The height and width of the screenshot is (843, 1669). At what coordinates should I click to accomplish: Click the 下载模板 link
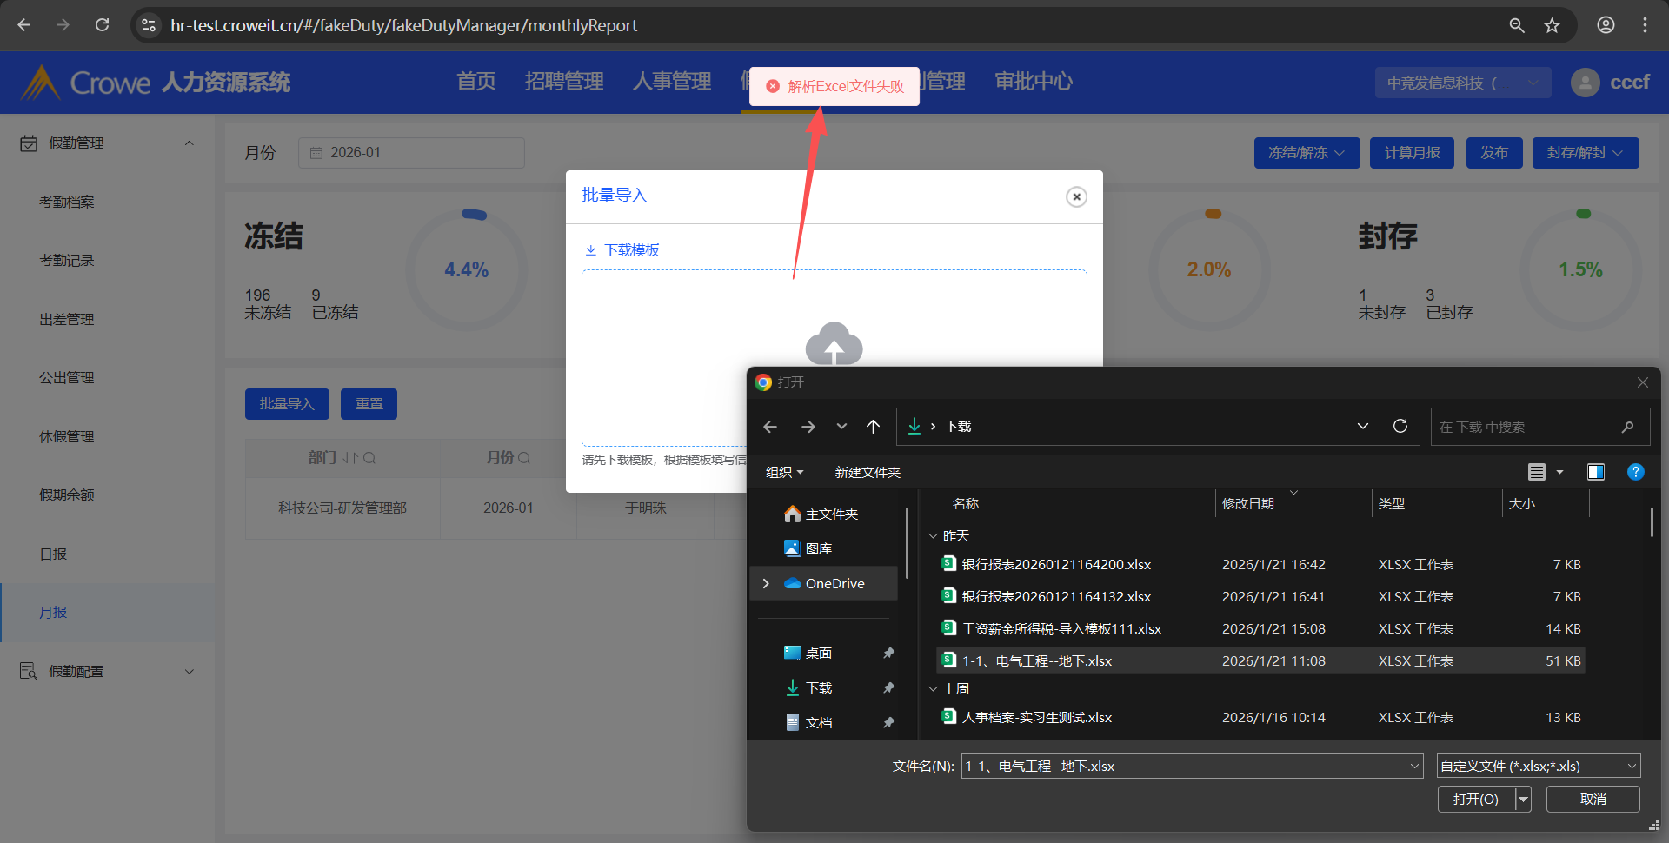(x=622, y=250)
